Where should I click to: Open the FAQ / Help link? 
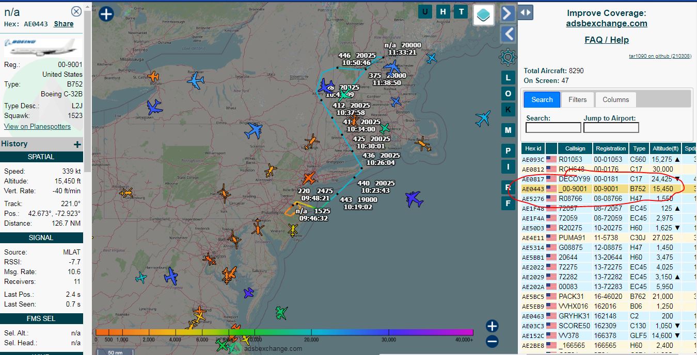coord(606,40)
